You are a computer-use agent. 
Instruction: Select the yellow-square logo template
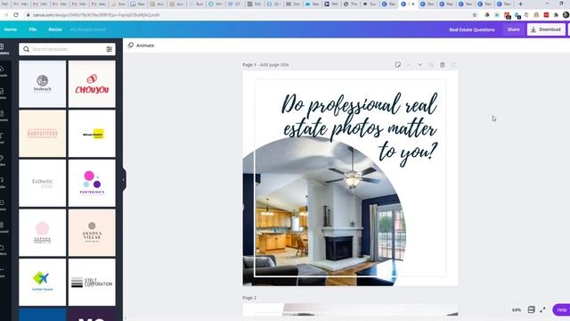click(92, 134)
